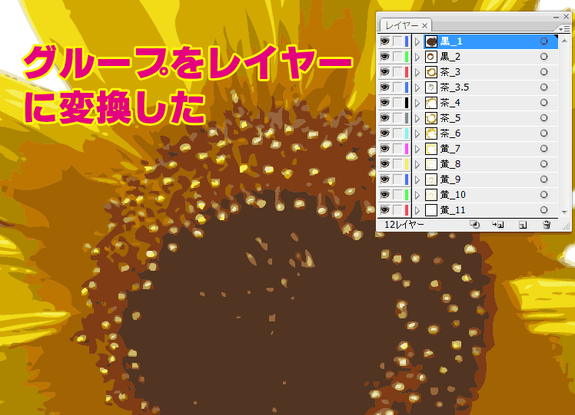
Task: Click target circle of layer 黒_1
Action: click(x=543, y=41)
